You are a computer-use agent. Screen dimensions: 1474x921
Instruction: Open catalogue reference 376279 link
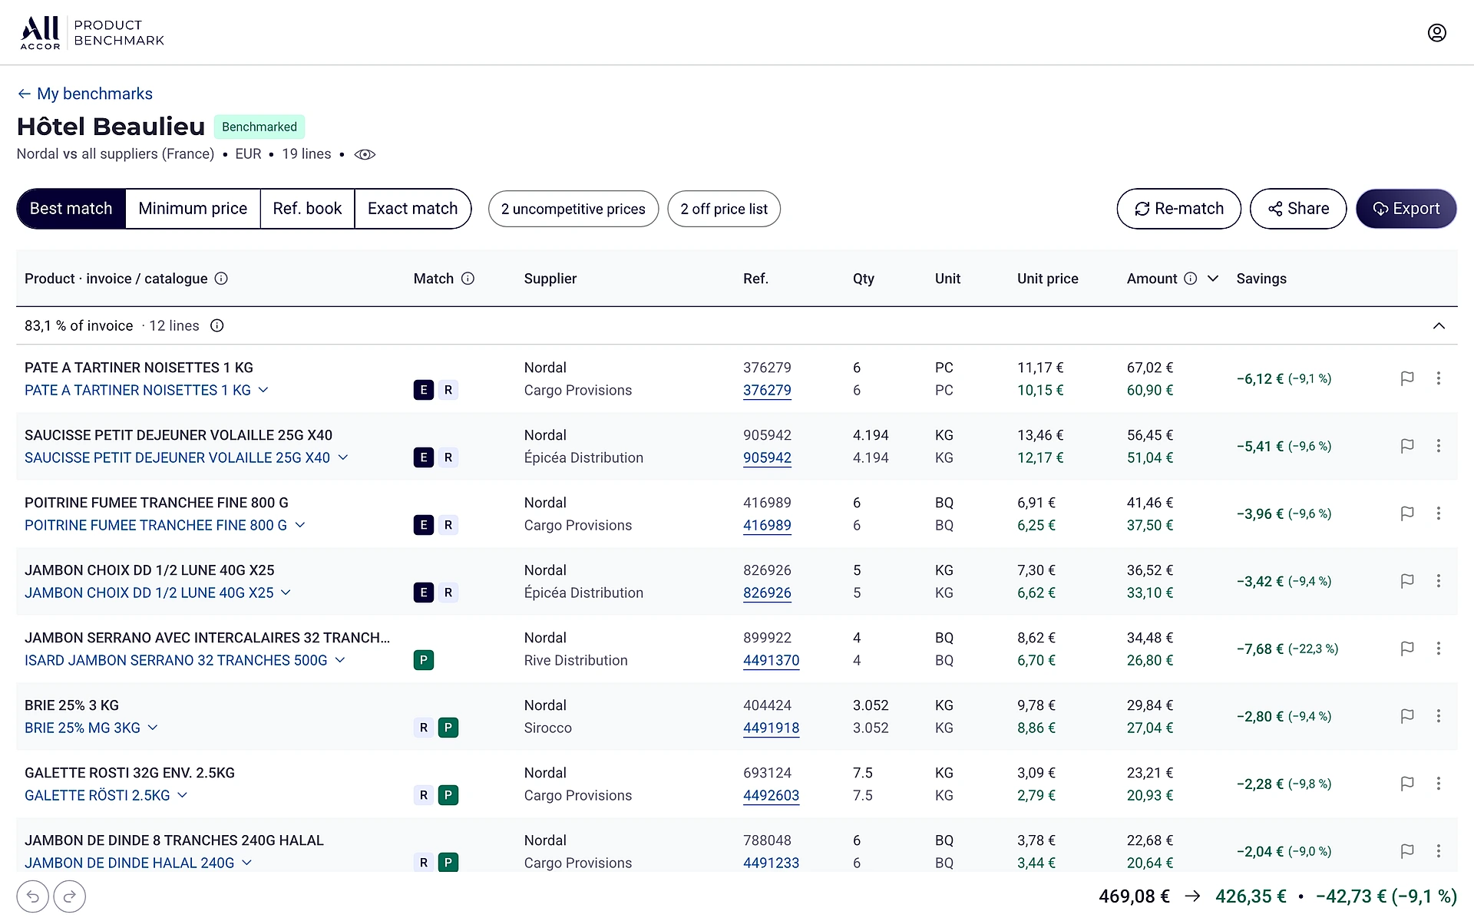[767, 390]
